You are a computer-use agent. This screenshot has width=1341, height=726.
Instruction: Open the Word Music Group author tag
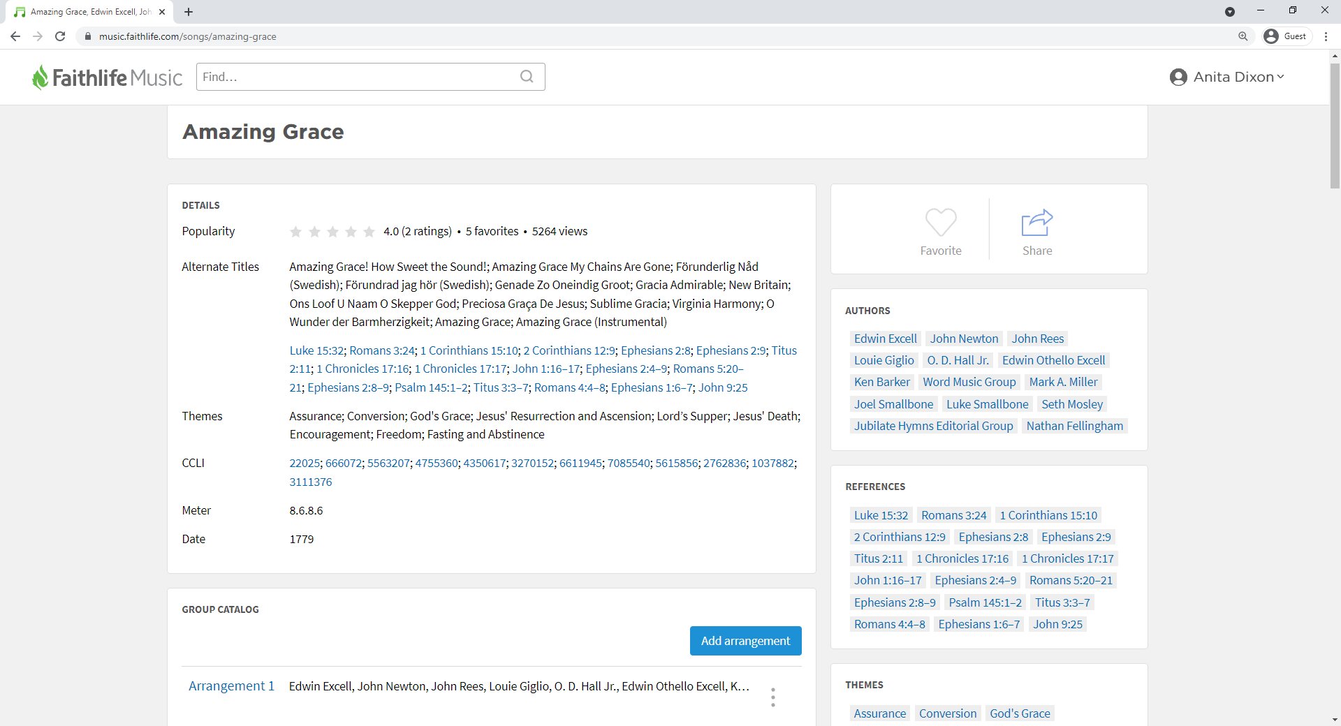969,382
